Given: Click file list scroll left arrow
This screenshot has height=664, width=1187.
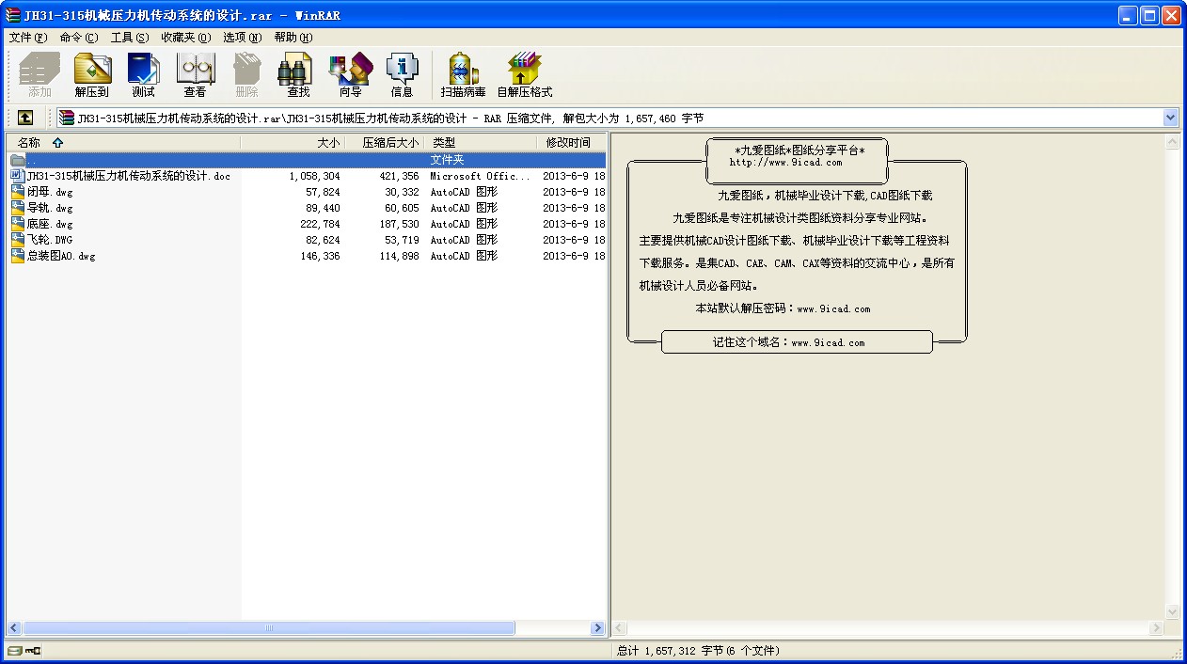Looking at the screenshot, I should pos(14,627).
